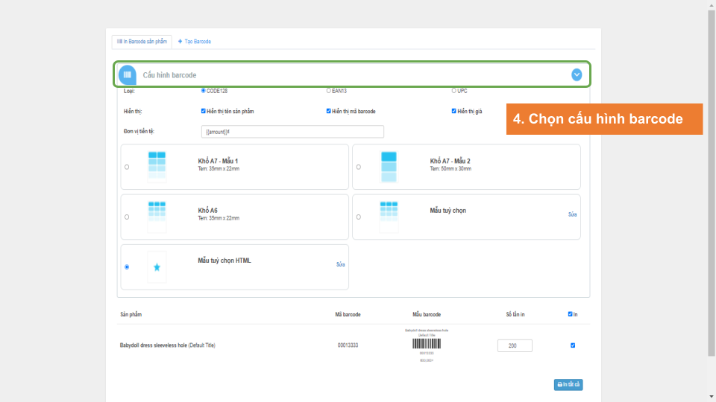Collapse the Cấu hình barcode panel chevron
Image resolution: width=716 pixels, height=402 pixels.
tap(577, 74)
